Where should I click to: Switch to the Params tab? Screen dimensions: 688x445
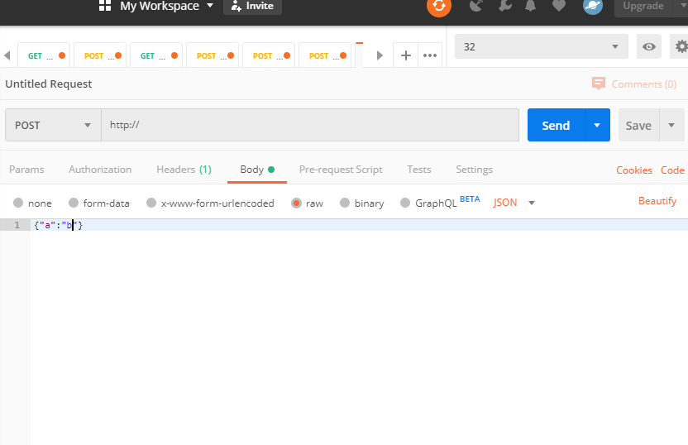(26, 170)
